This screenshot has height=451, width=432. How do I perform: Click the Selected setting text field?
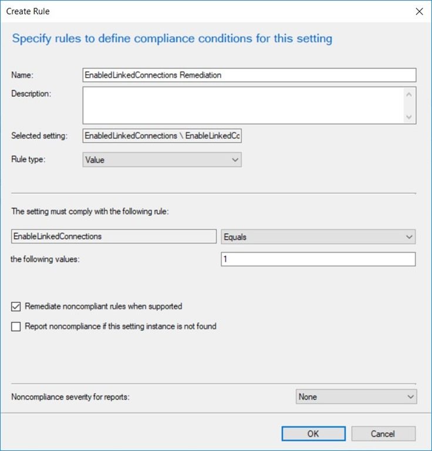point(162,136)
